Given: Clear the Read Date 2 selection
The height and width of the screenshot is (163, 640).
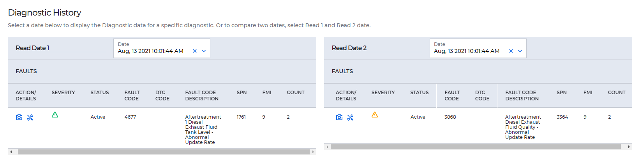Looking at the screenshot, I should pos(511,51).
